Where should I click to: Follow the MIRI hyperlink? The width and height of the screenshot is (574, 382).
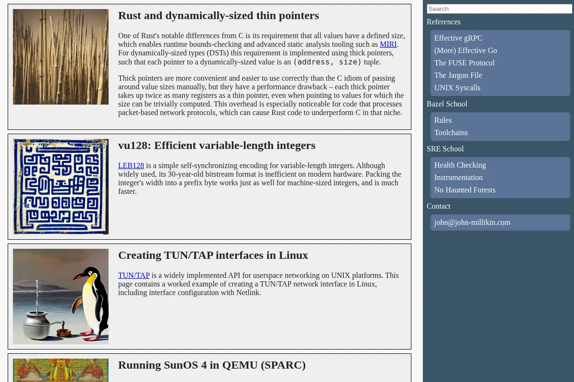tap(388, 44)
